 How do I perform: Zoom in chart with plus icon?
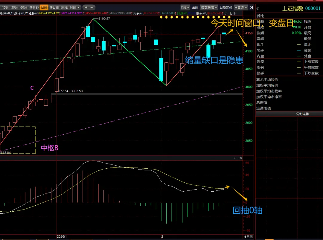[86, 7]
